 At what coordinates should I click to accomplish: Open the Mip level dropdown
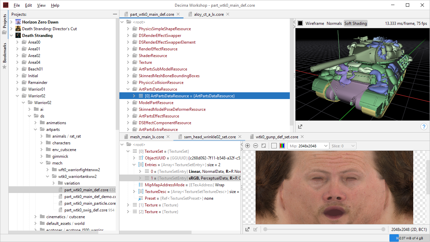308,145
